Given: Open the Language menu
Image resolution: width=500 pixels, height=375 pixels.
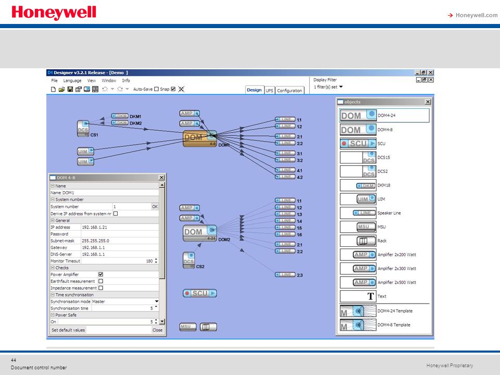Looking at the screenshot, I should coord(72,81).
